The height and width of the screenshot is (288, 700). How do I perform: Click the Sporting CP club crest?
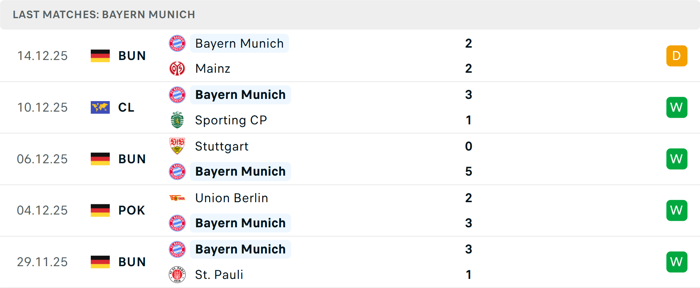(177, 120)
